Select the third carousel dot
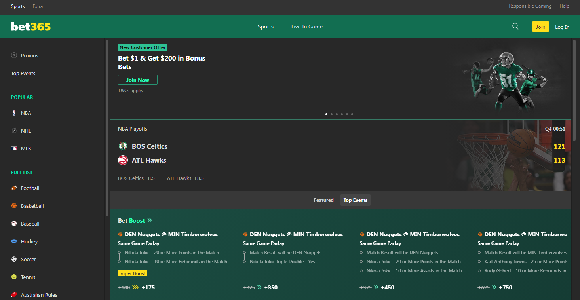This screenshot has height=300, width=580. (337, 114)
